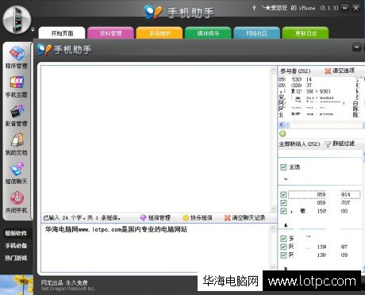Screen dimensions: 365x295
Task: Open 影音管理 media manager
Action: (17, 116)
